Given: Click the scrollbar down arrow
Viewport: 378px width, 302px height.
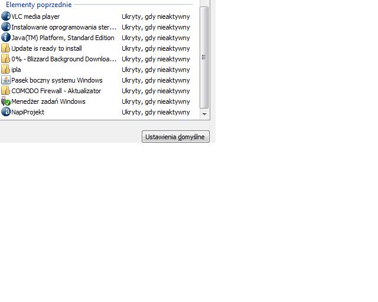Looking at the screenshot, I should pyautogui.click(x=204, y=114).
